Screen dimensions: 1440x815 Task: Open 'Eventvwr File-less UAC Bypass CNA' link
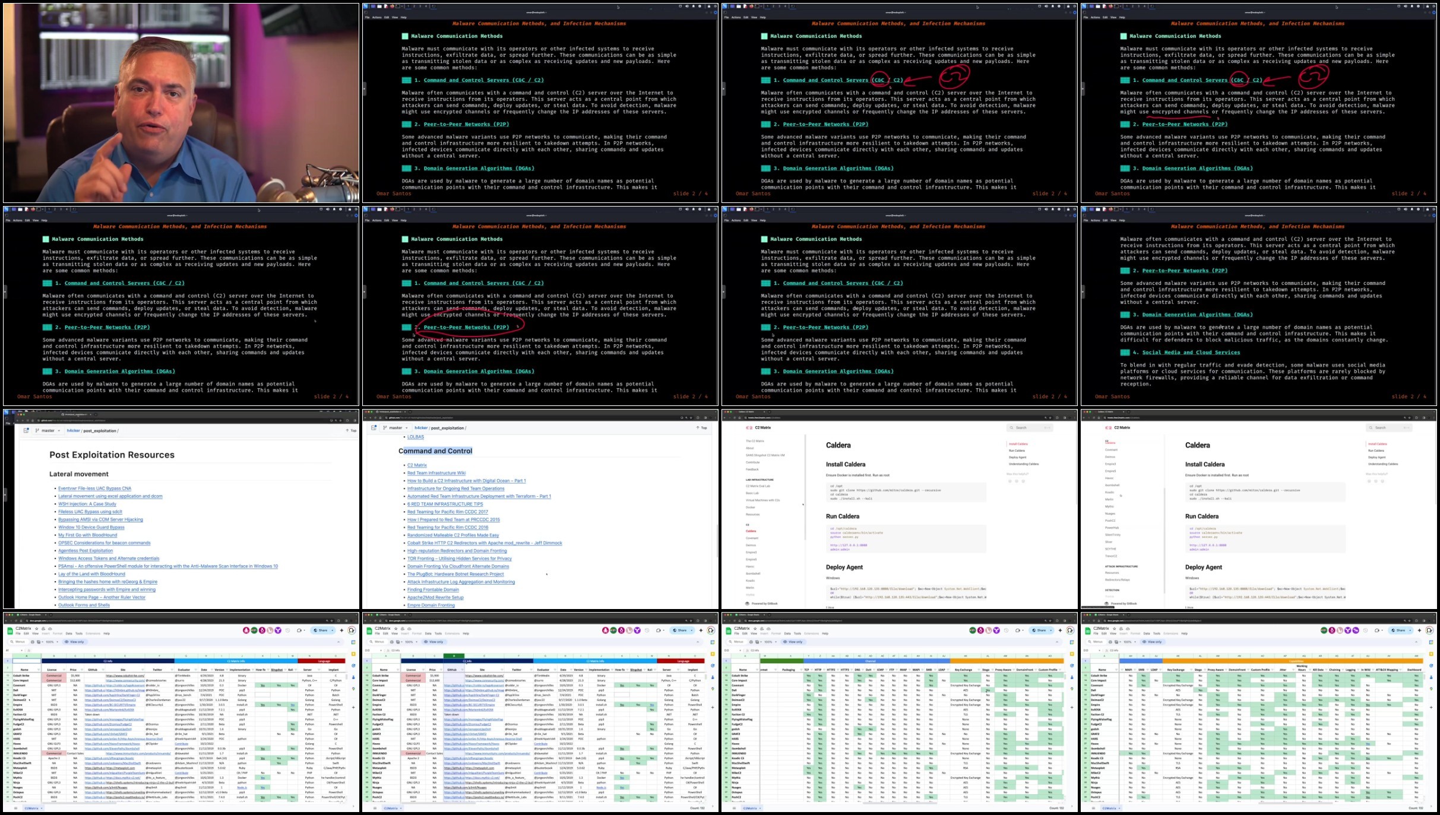[x=94, y=489]
